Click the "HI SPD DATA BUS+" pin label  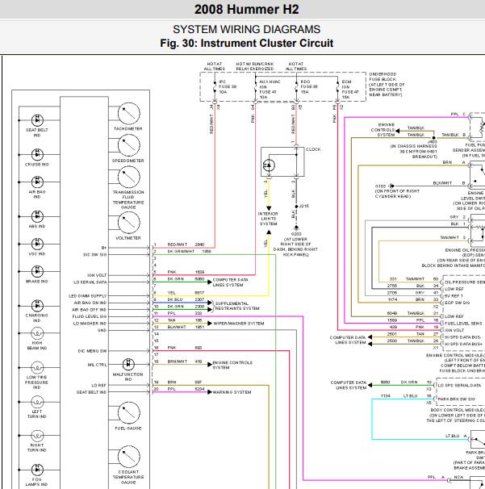tap(462, 344)
